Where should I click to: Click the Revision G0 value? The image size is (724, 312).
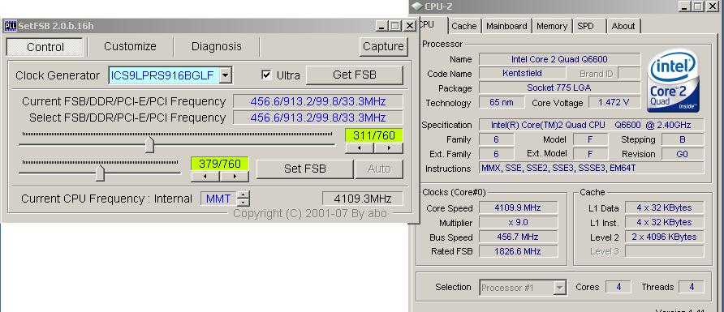tap(683, 154)
